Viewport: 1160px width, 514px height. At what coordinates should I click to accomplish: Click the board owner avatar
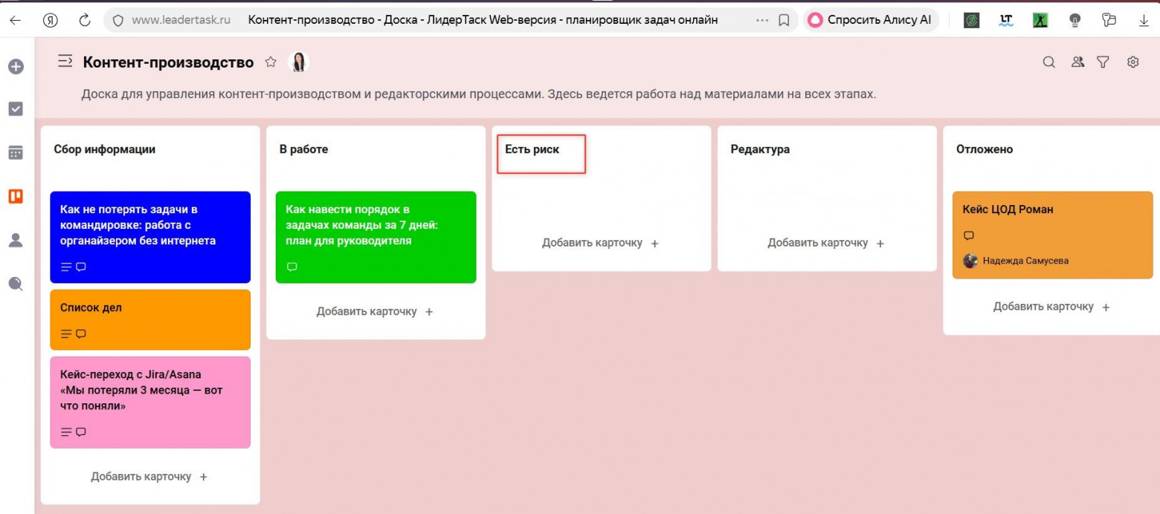pos(298,62)
